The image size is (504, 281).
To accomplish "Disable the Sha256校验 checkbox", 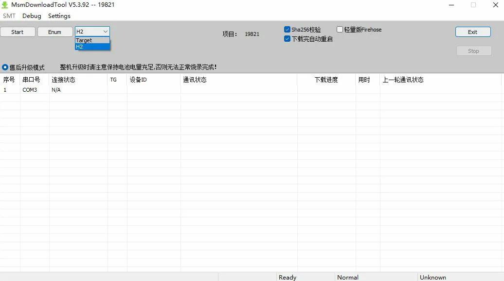I will pos(287,29).
